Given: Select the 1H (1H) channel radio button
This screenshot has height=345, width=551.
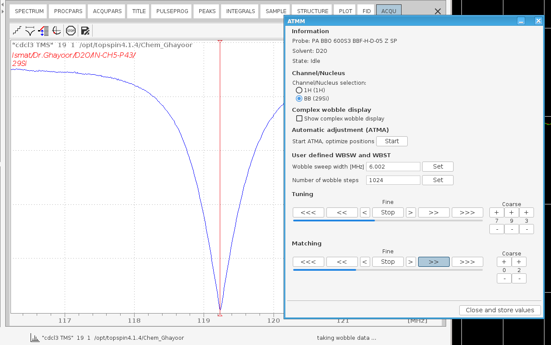Looking at the screenshot, I should click(x=299, y=90).
